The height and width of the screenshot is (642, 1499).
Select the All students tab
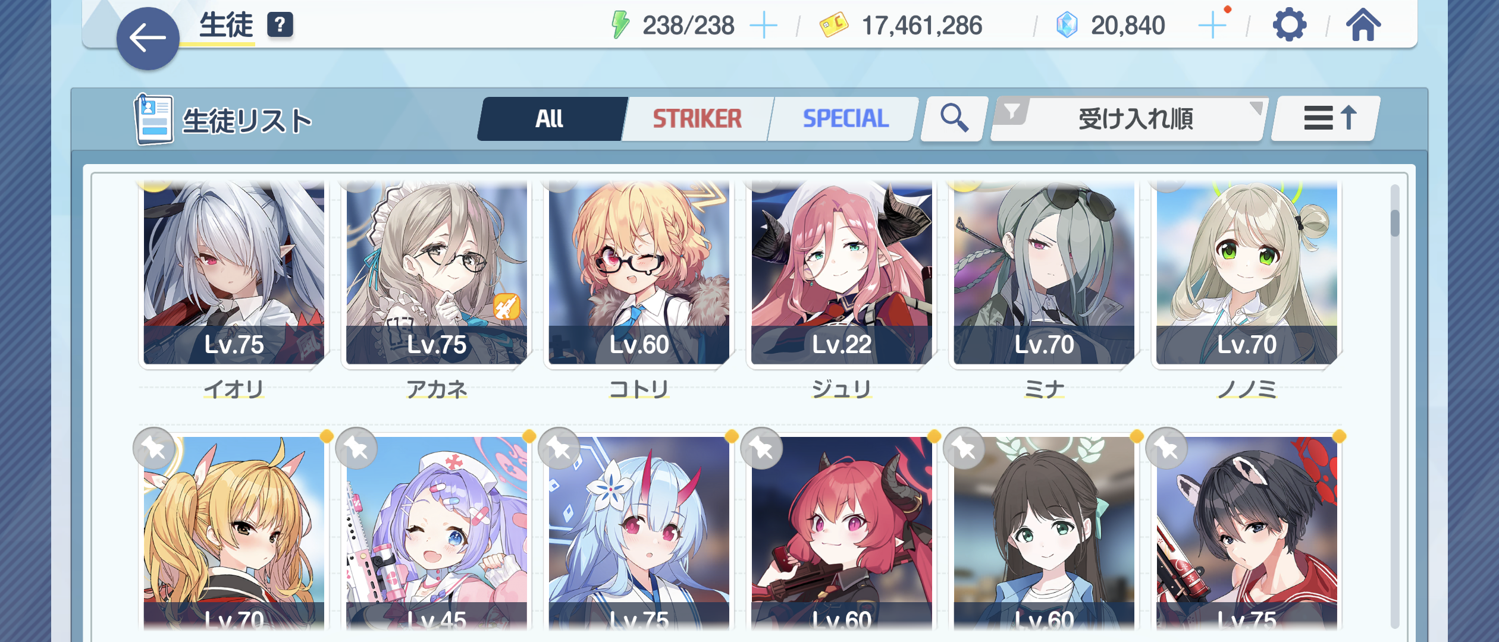tap(550, 118)
